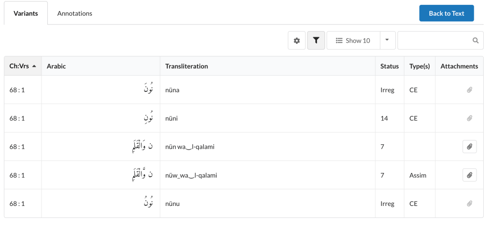Switch to the Annotations tab
The width and height of the screenshot is (489, 226).
pyautogui.click(x=75, y=13)
